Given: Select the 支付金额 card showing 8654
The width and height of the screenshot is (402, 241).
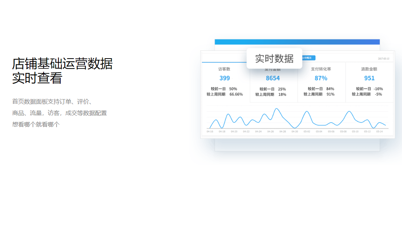Looking at the screenshot, I should click(x=273, y=82).
